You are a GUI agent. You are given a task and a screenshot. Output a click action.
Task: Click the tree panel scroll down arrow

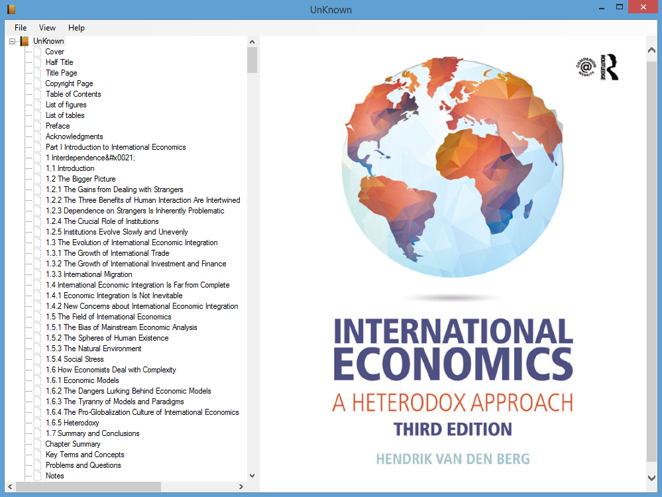click(252, 476)
